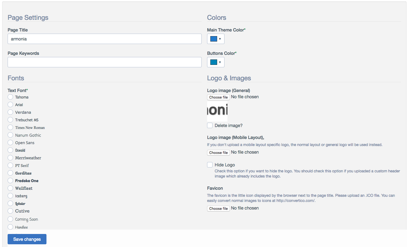Click the Logo image (Mobile Layout) label

click(236, 137)
